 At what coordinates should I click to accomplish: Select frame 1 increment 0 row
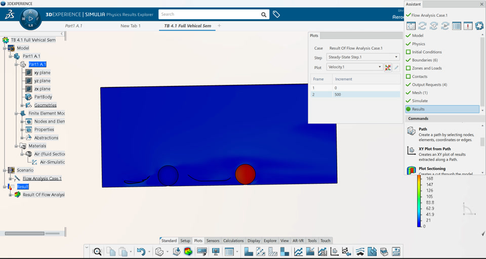coord(355,88)
